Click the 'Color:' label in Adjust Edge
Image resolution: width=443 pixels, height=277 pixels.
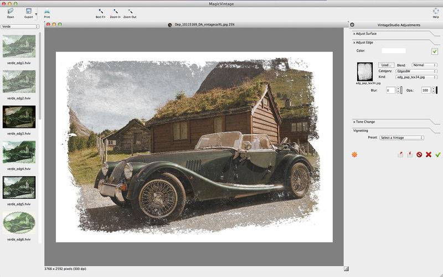[x=361, y=50]
